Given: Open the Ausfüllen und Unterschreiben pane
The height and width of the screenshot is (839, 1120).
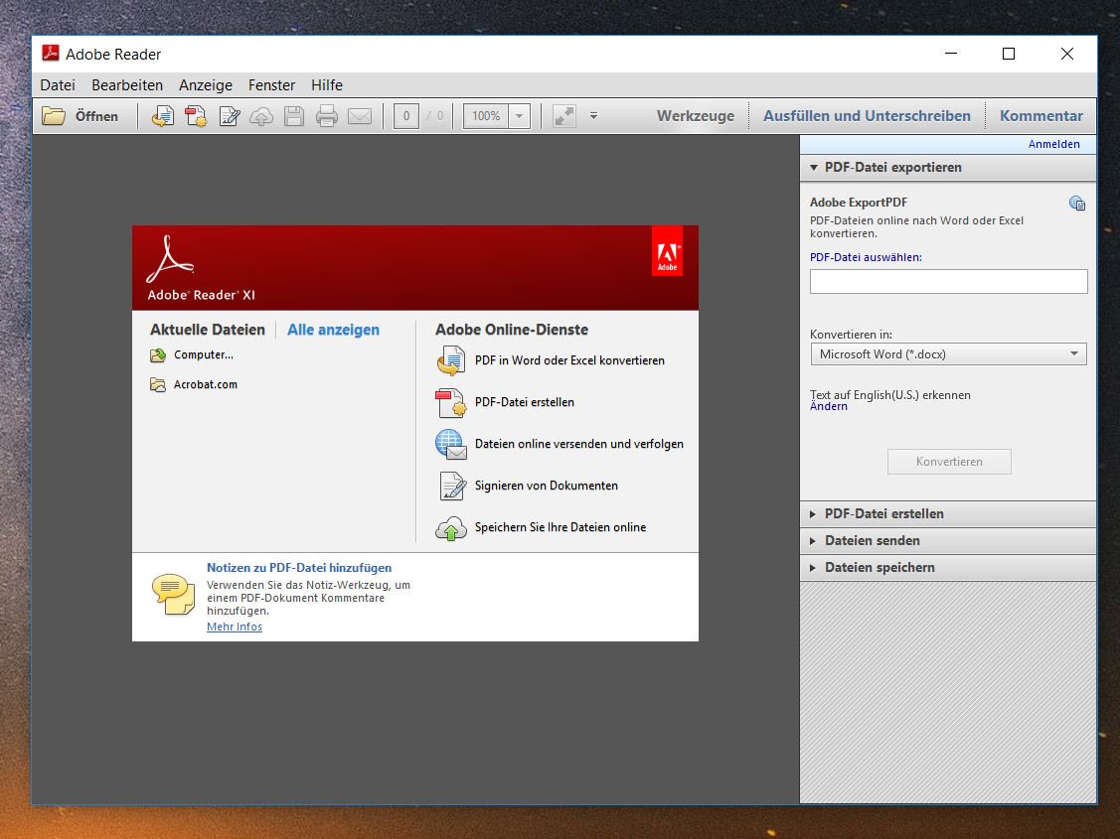Looking at the screenshot, I should 867,115.
